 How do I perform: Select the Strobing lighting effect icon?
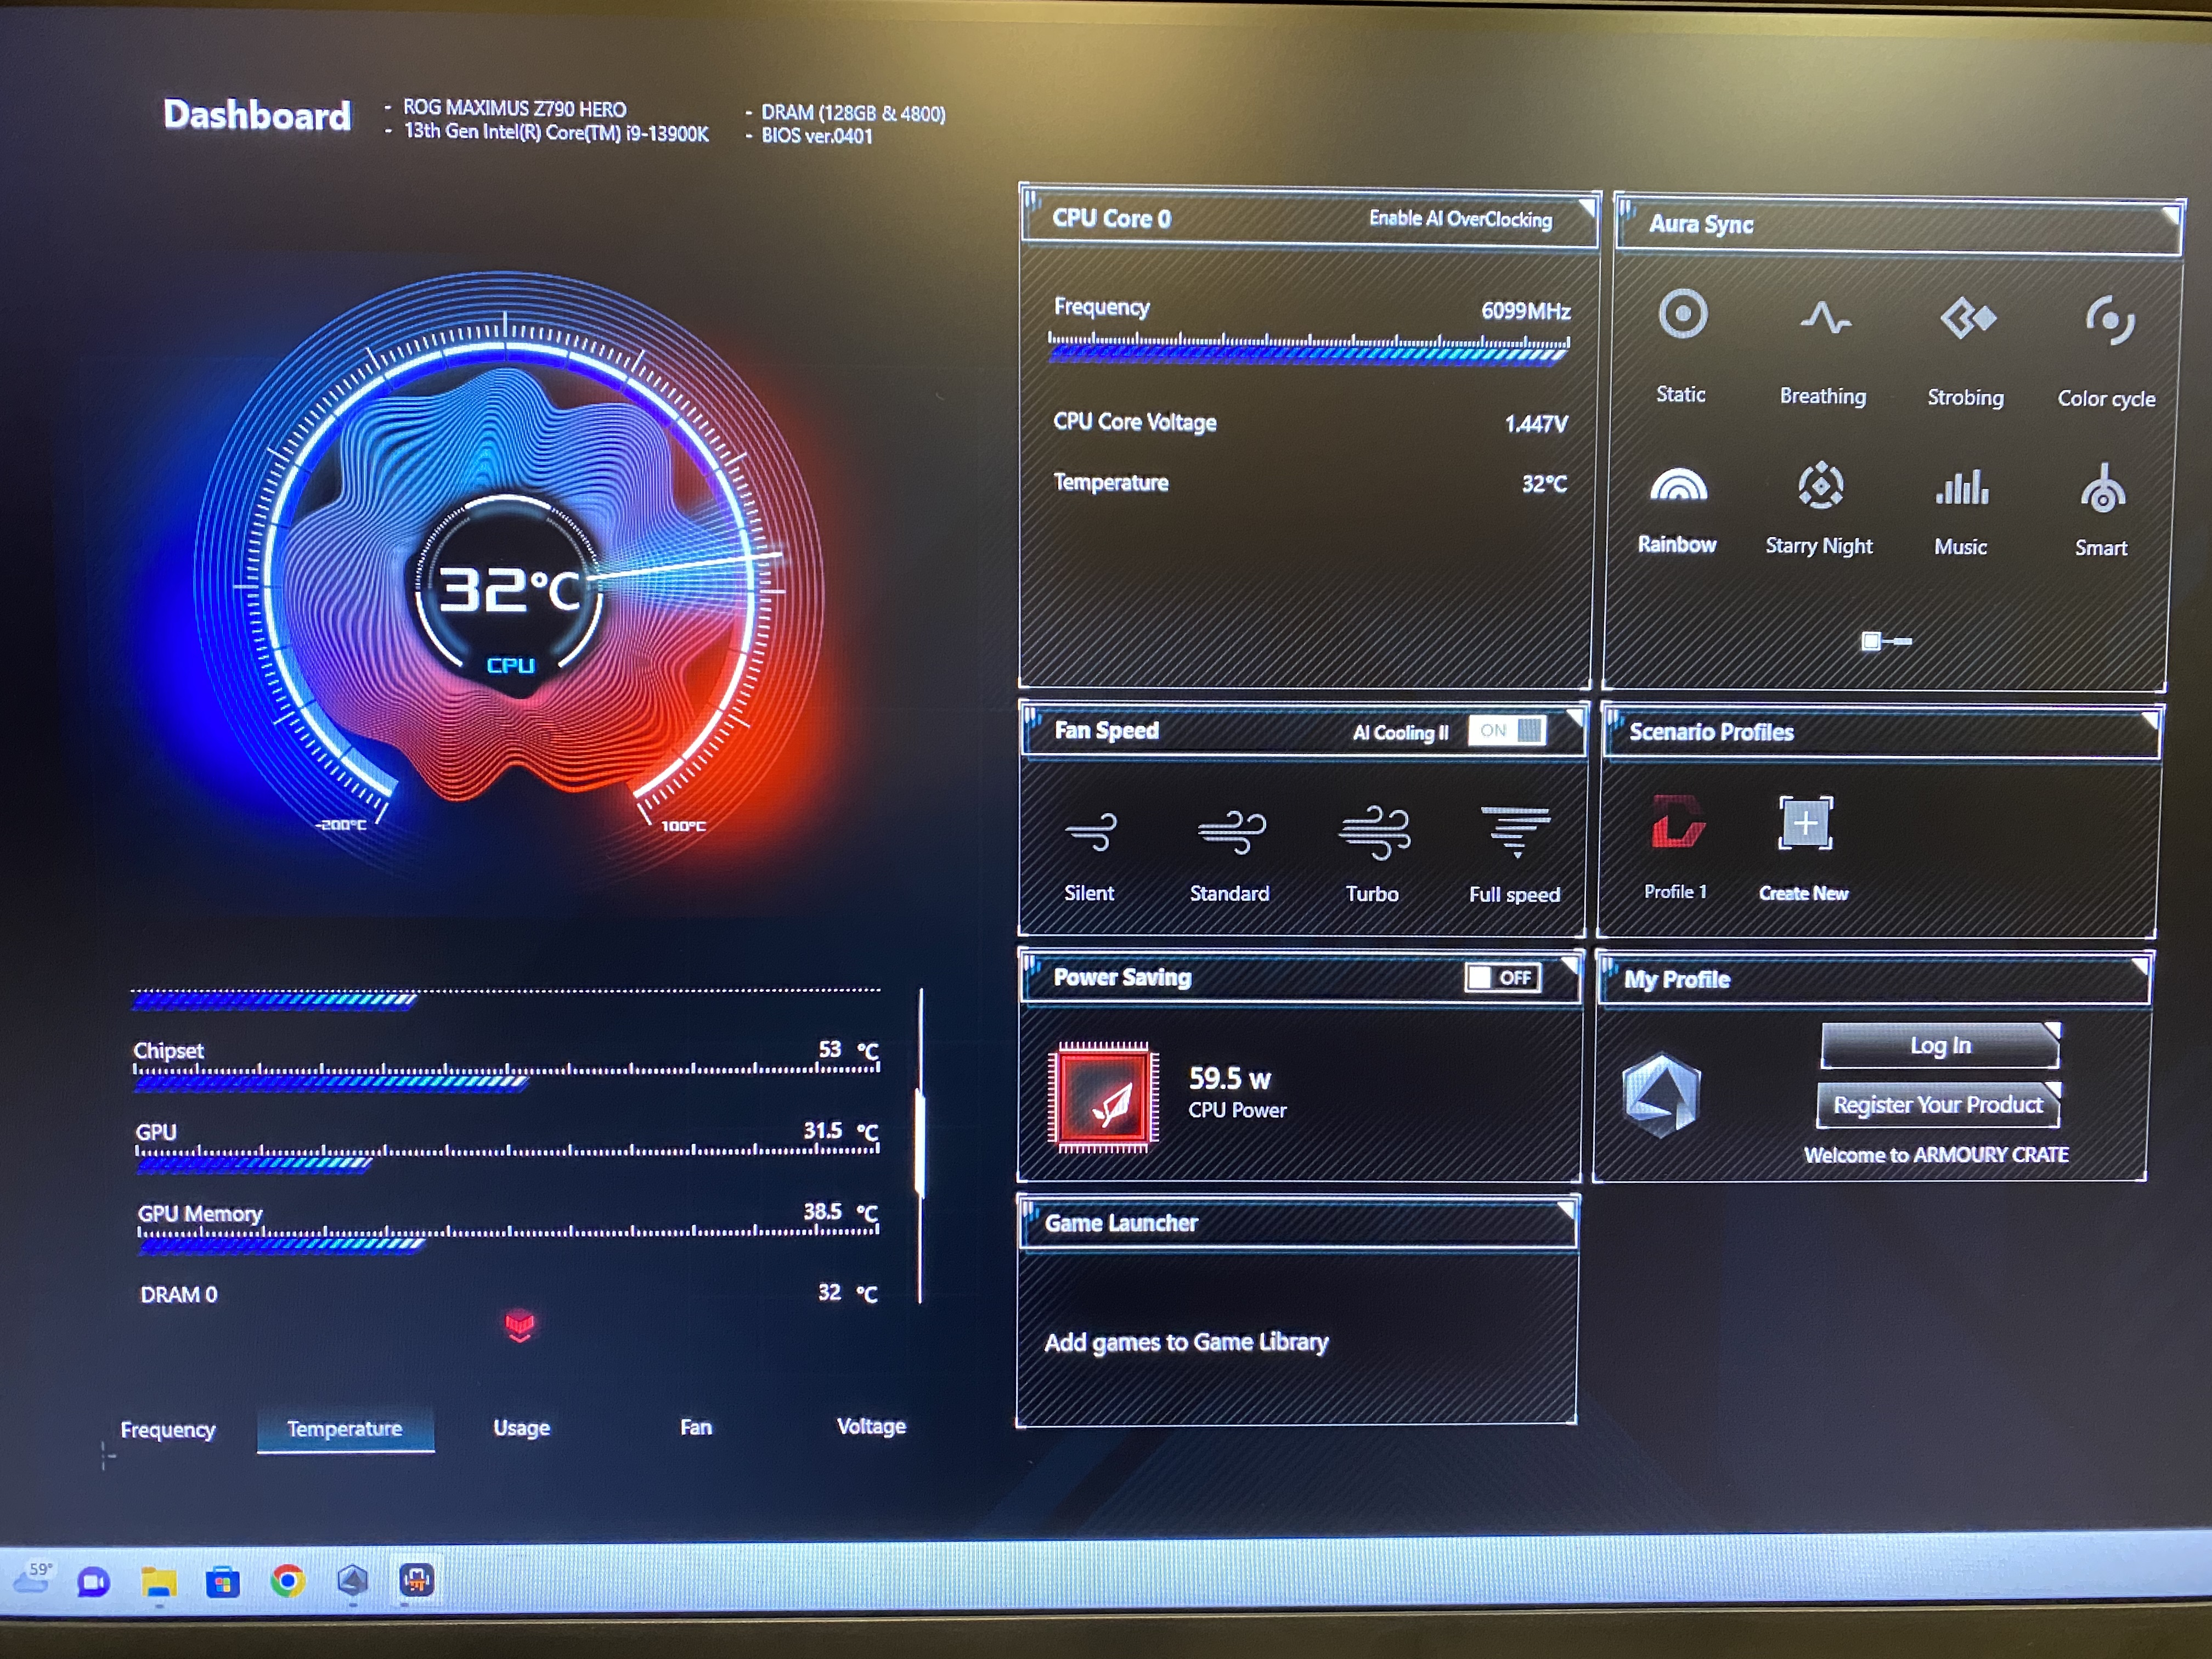(1967, 319)
